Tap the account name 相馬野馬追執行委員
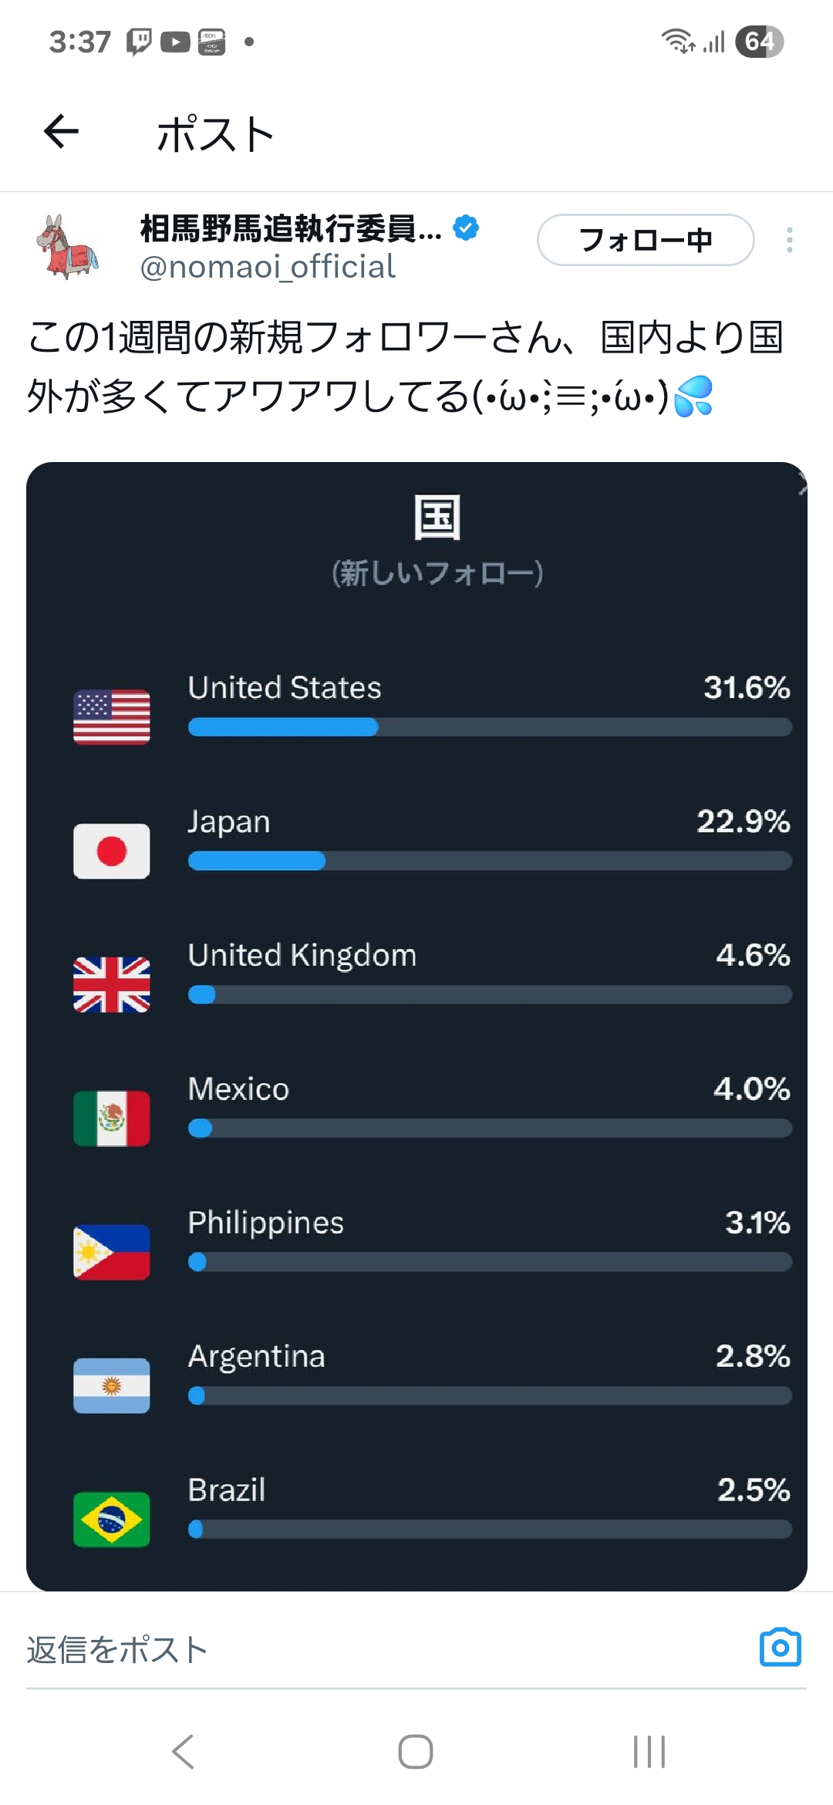This screenshot has height=1805, width=833. pyautogui.click(x=291, y=228)
